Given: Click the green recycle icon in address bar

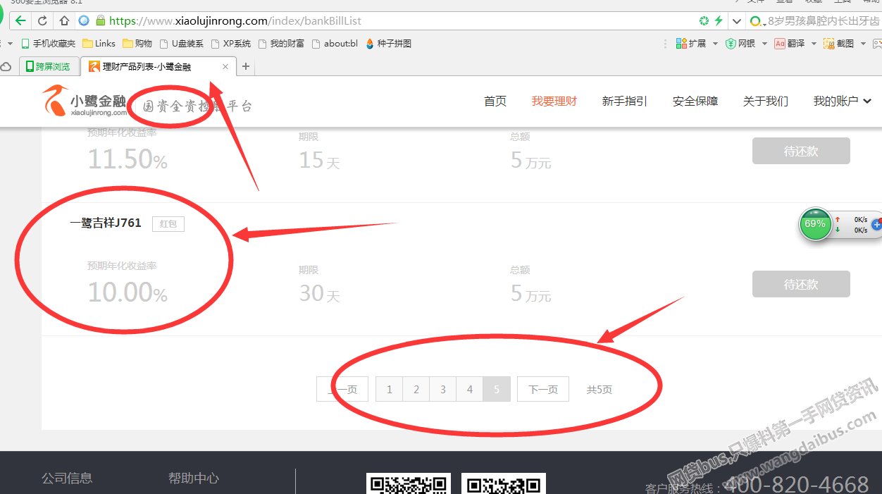Looking at the screenshot, I should pos(704,20).
